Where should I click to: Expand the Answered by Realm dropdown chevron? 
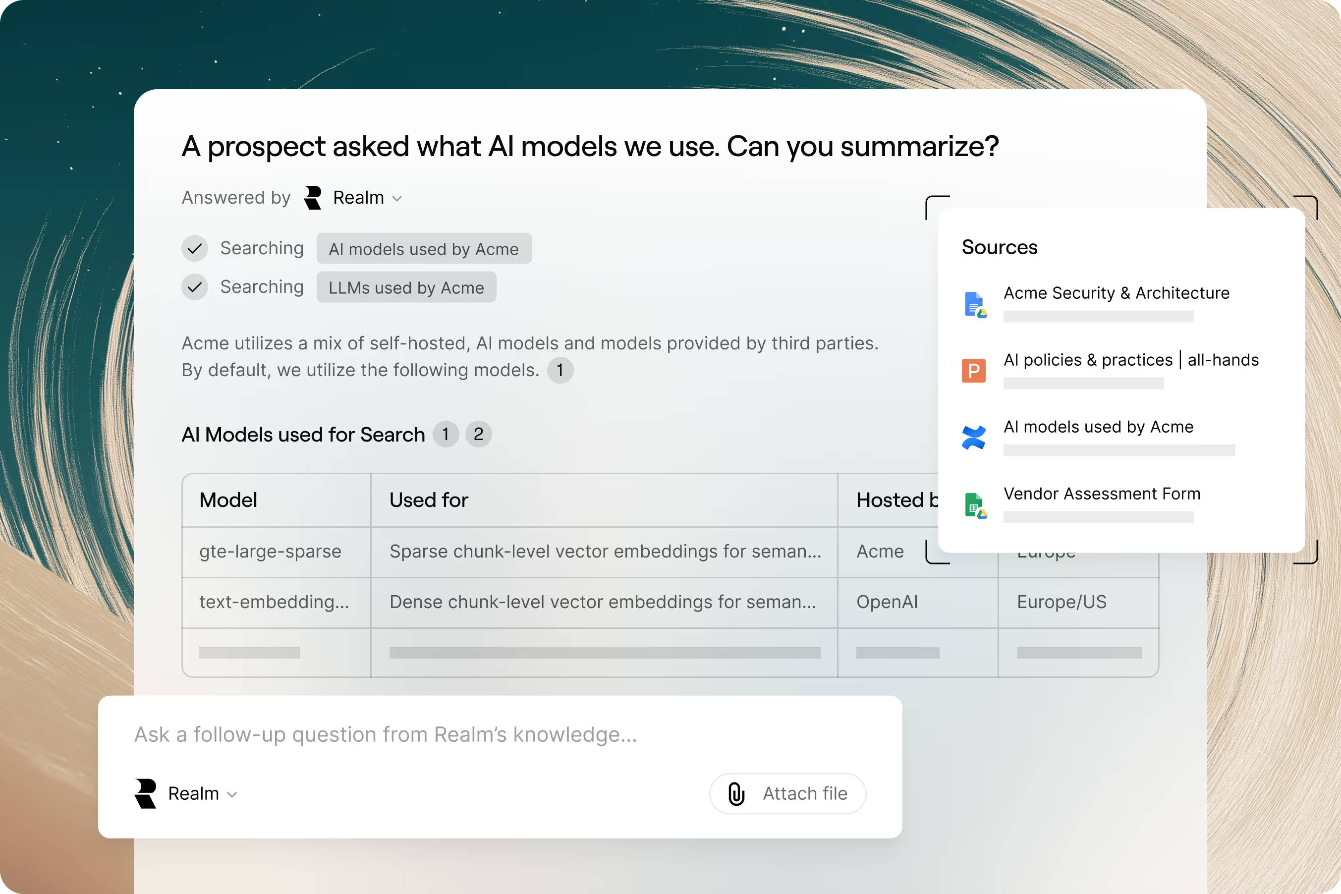pos(397,198)
